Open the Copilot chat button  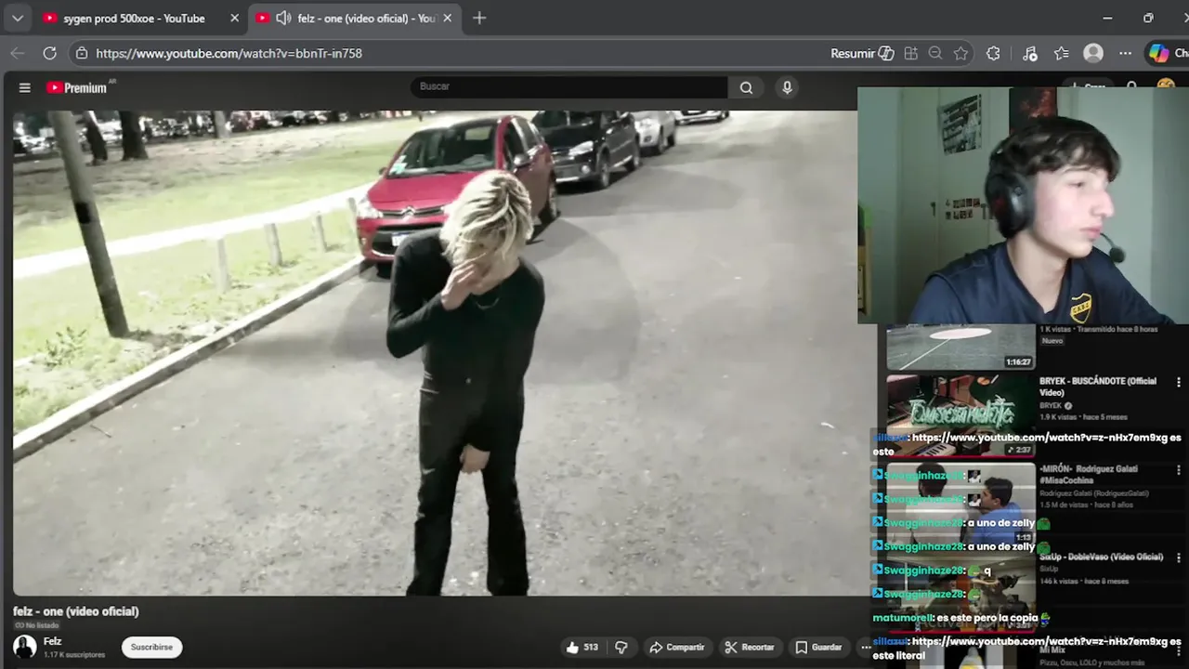click(1168, 53)
